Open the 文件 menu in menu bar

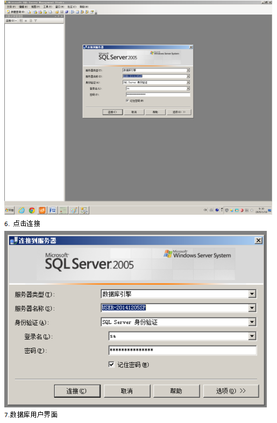coord(11,7)
